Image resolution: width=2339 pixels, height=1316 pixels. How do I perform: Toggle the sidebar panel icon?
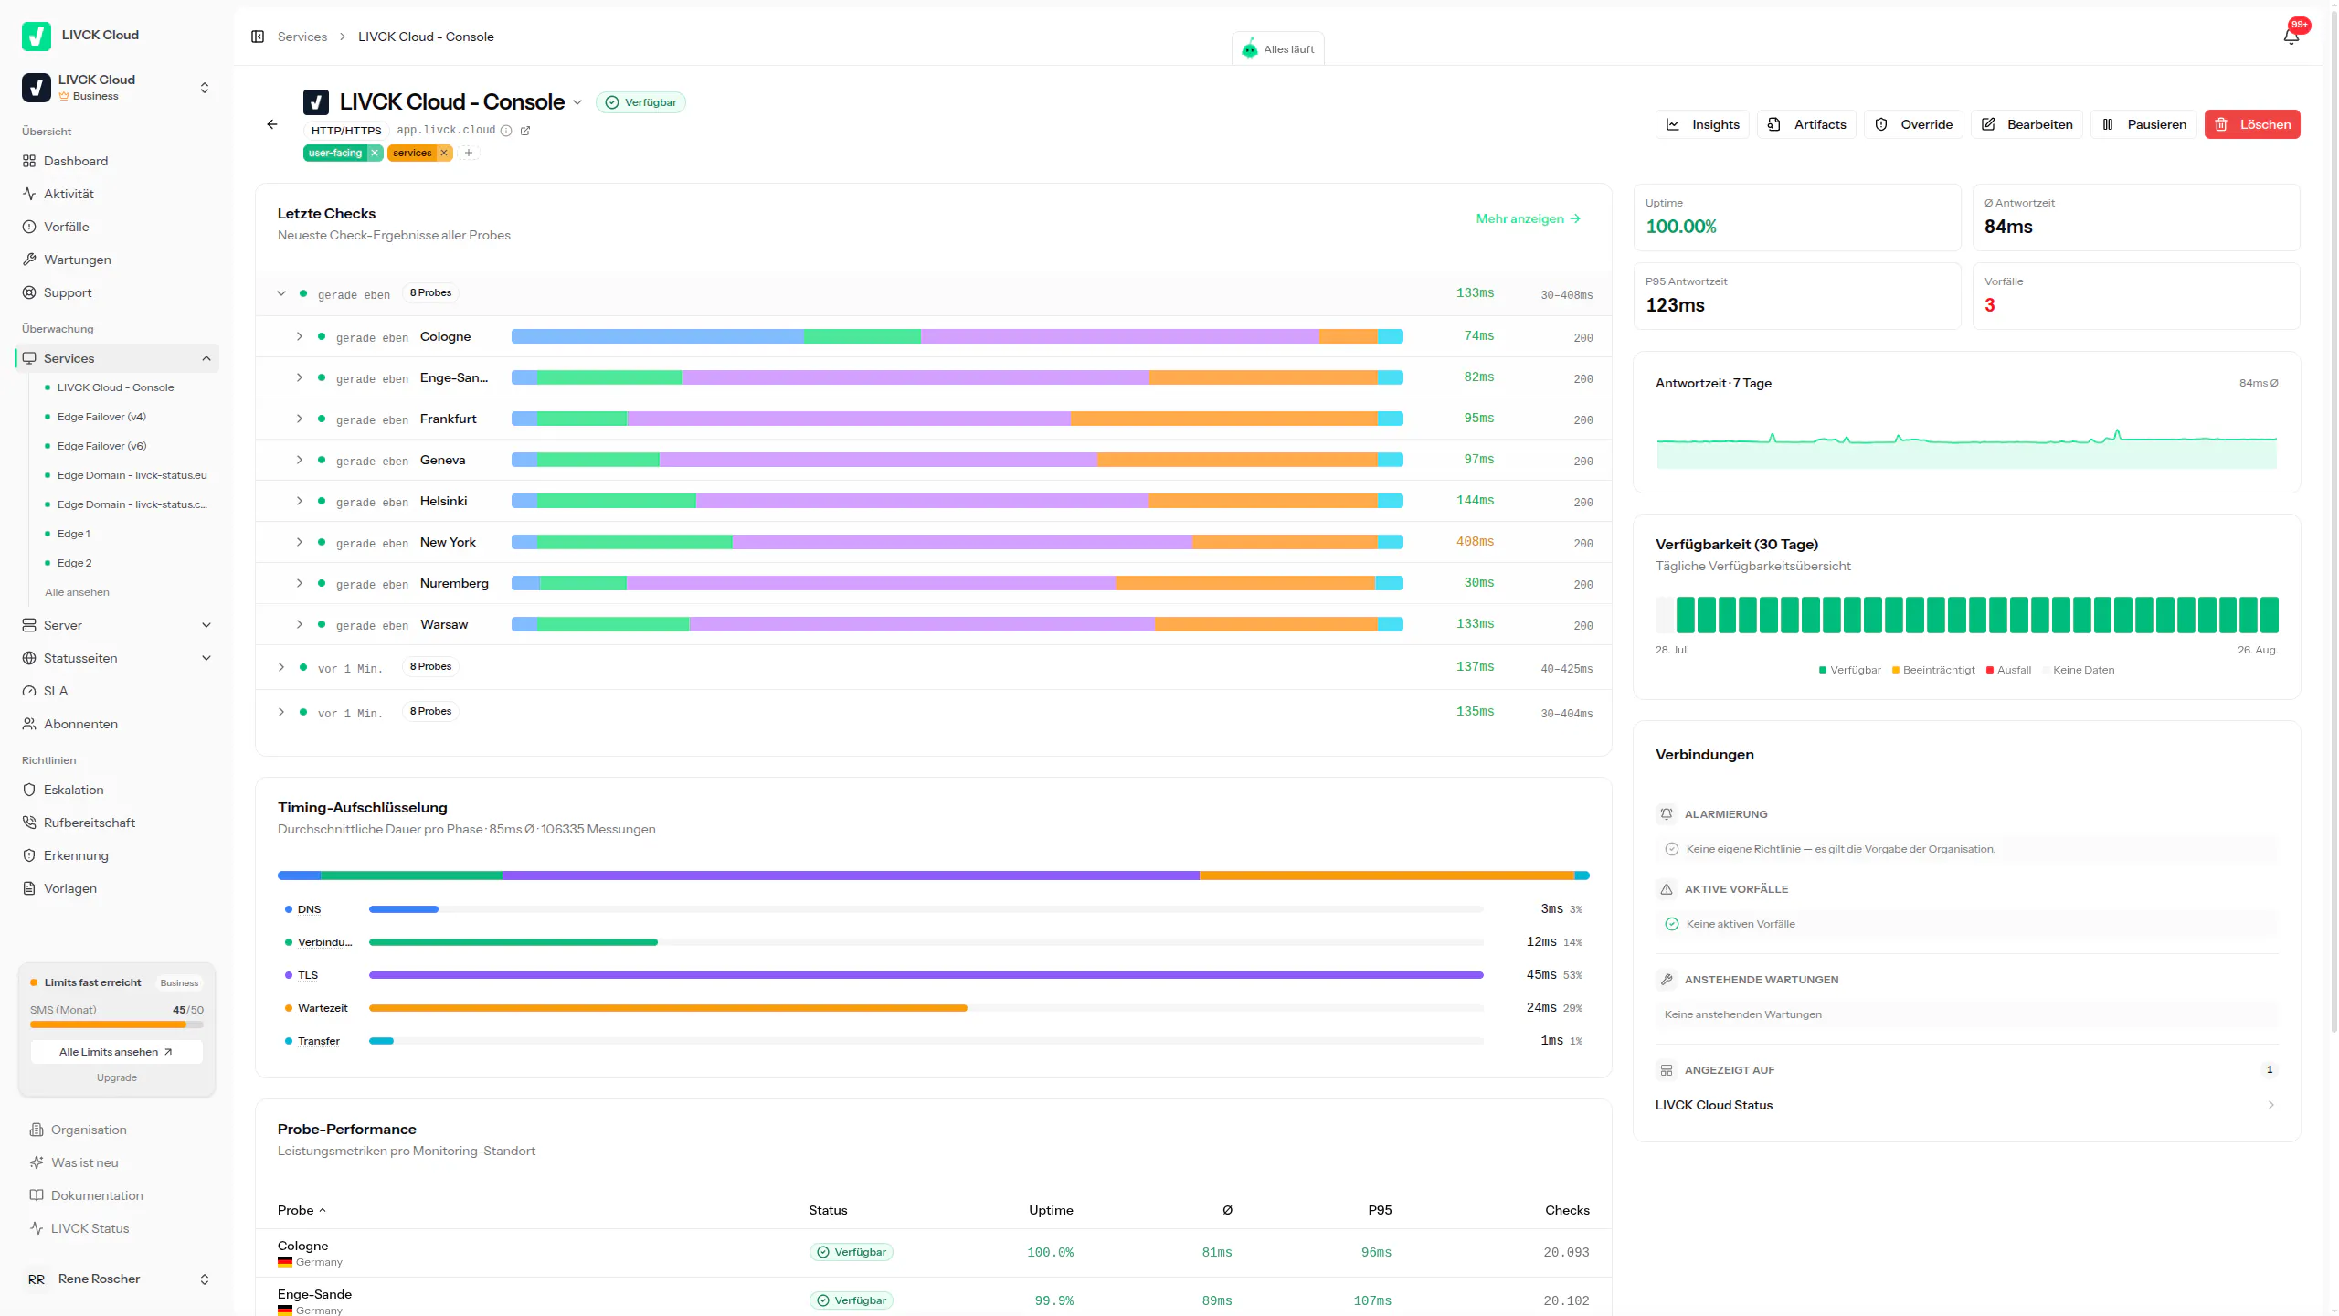pyautogui.click(x=258, y=37)
